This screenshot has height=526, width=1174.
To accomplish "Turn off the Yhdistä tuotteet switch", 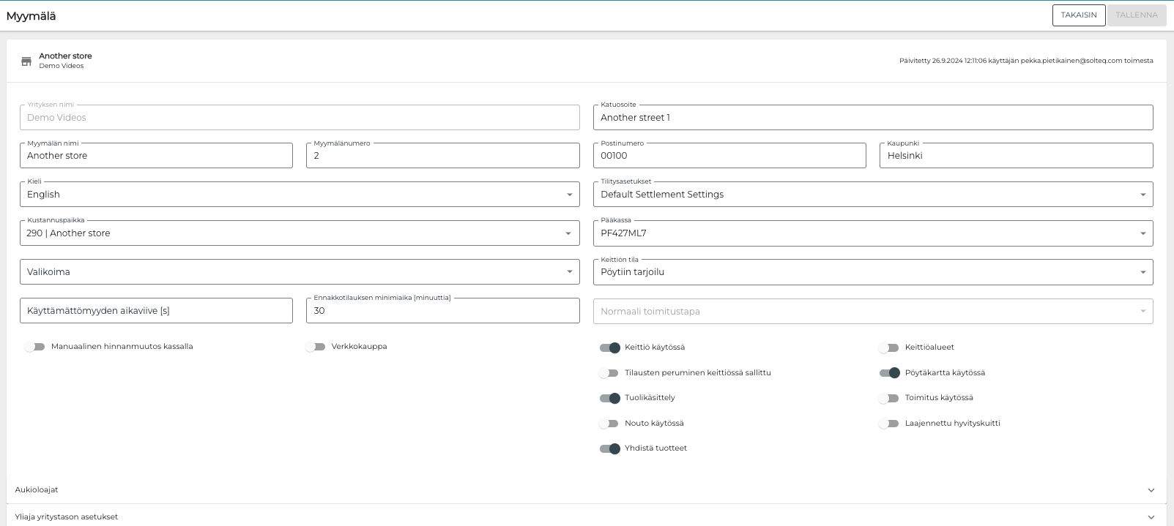I will point(609,448).
